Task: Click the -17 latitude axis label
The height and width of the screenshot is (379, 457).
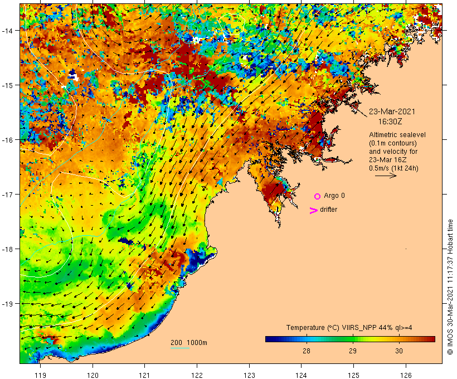Action: click(x=7, y=194)
